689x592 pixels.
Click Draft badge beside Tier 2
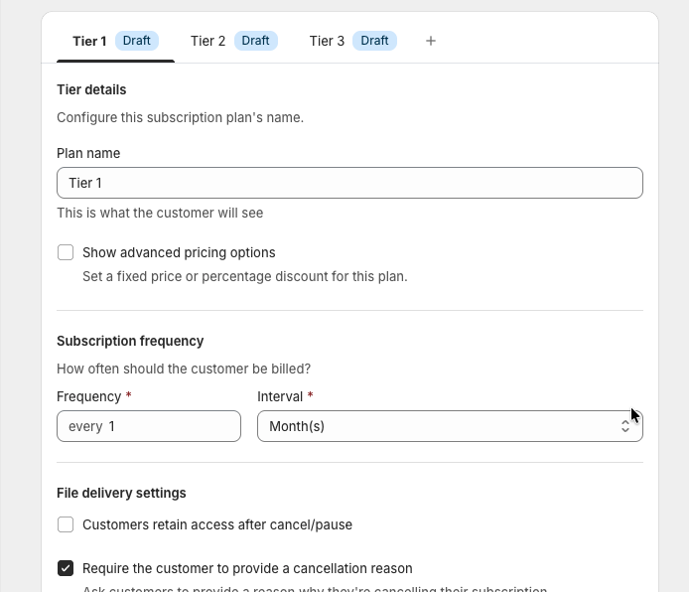[256, 41]
